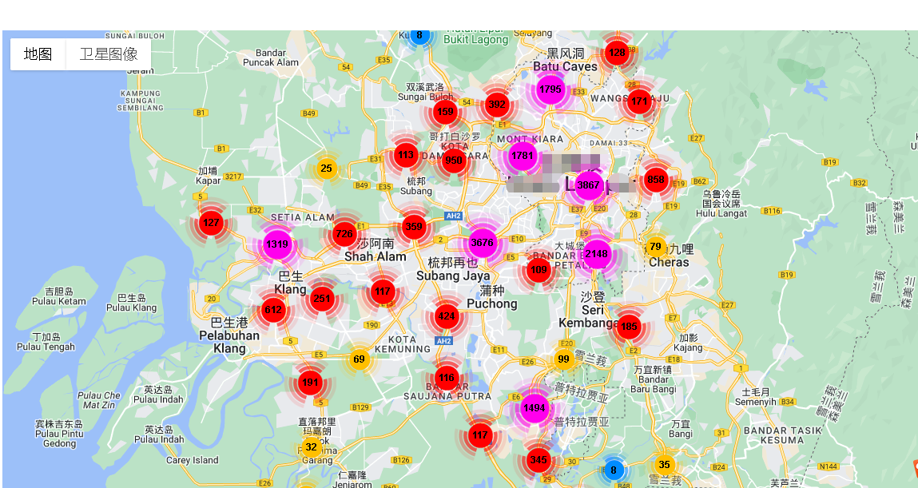This screenshot has width=918, height=488.
Task: Click the magenta cluster marker labeled 3867
Action: [x=588, y=185]
